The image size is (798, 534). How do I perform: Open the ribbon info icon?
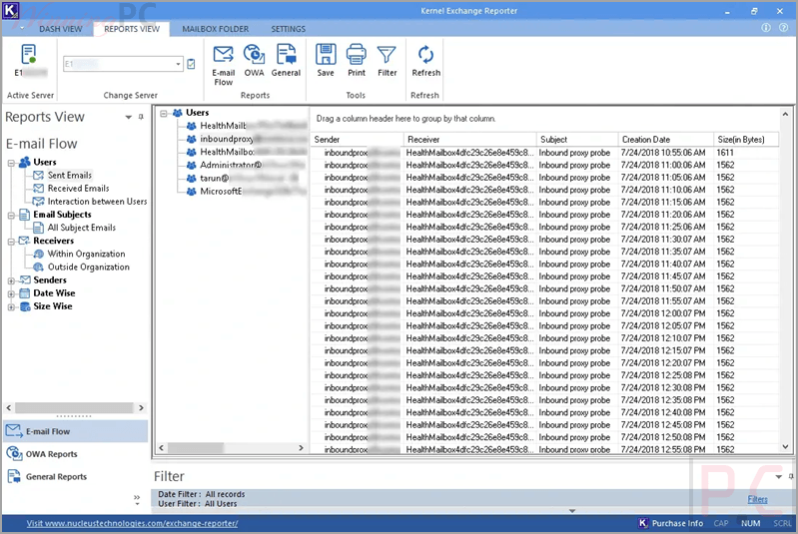coord(766,28)
